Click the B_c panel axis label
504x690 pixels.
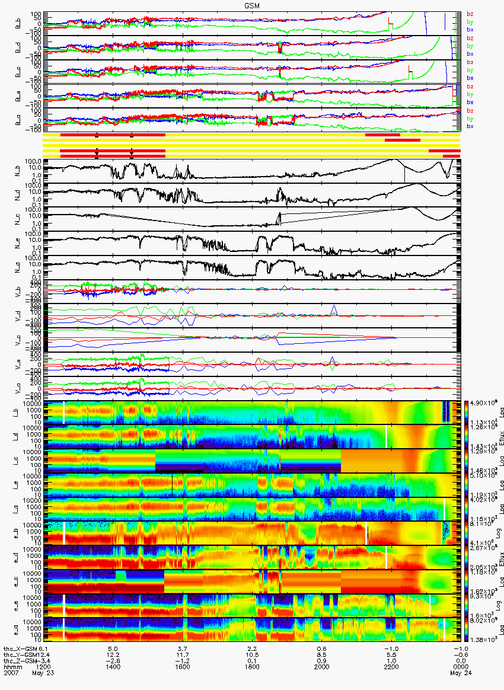(x=18, y=72)
